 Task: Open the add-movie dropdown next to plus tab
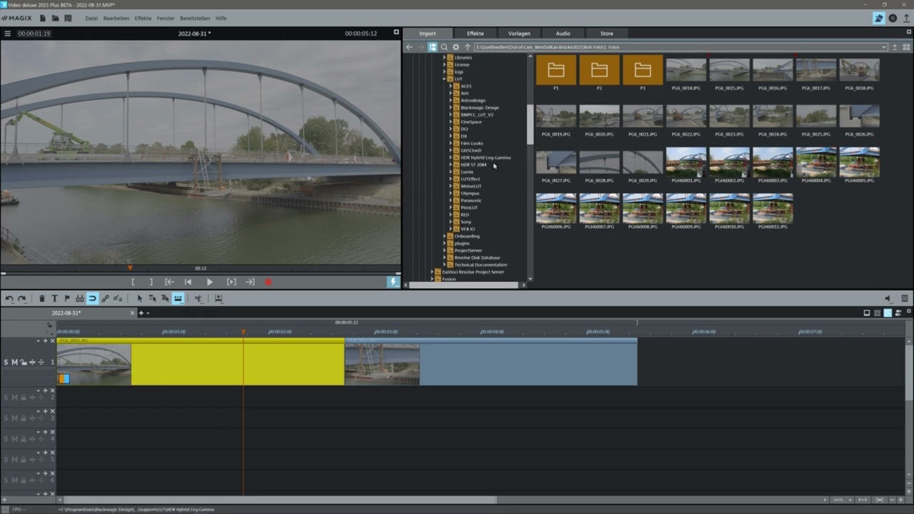coord(148,313)
